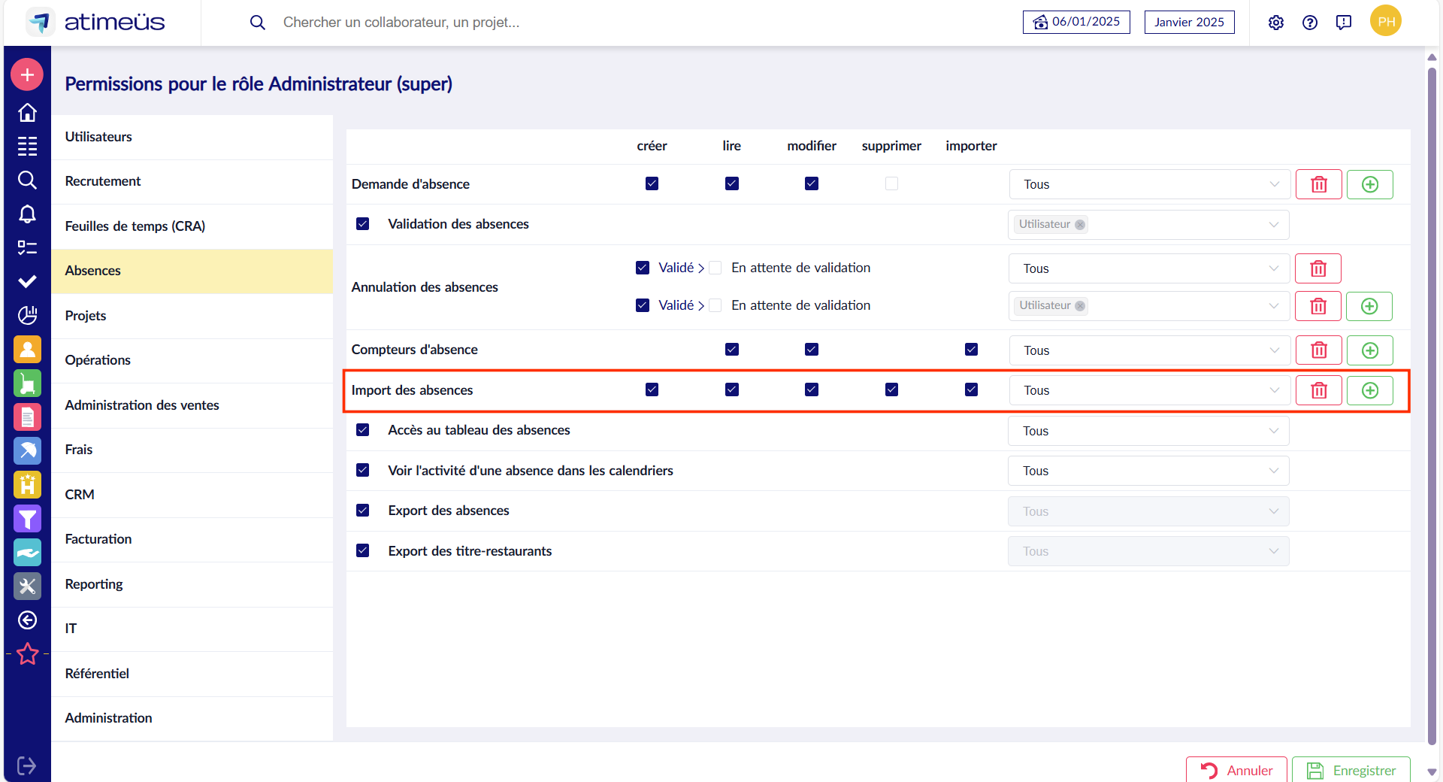Screen dimensions: 1443x782
Task: Expand the Demande d'absence scope dropdown
Action: click(1149, 184)
